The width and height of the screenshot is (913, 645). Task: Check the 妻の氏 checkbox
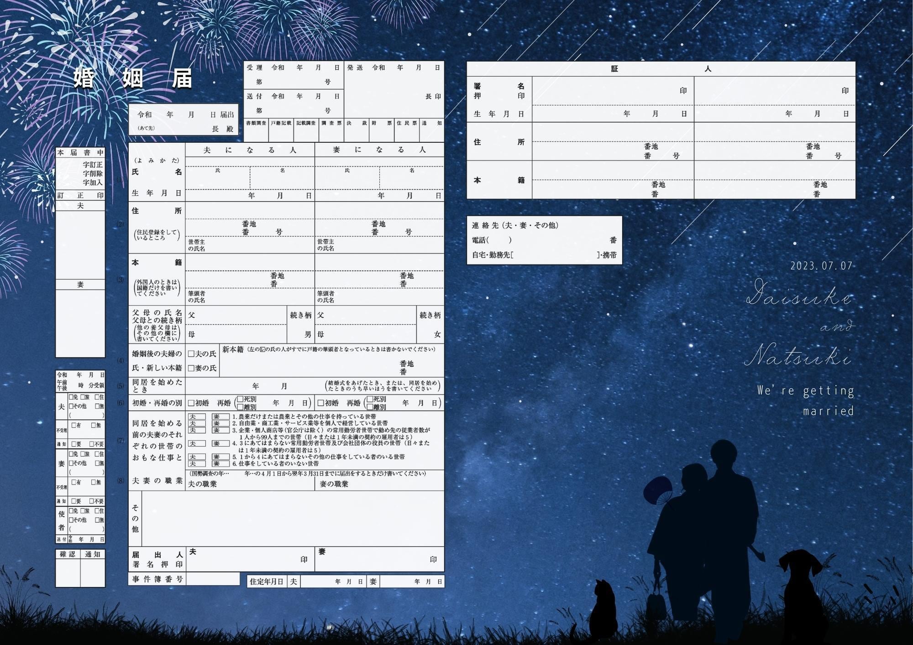coord(191,368)
